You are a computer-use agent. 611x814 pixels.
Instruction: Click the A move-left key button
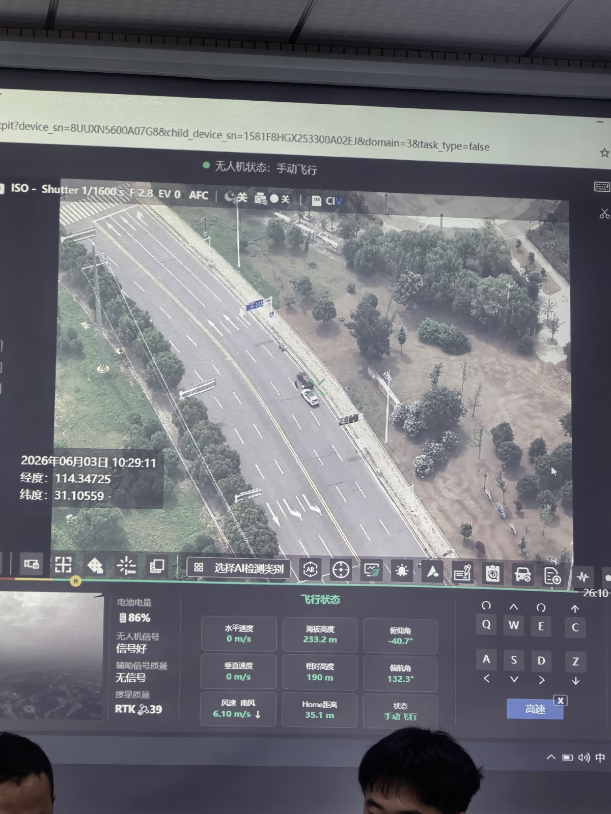486,659
